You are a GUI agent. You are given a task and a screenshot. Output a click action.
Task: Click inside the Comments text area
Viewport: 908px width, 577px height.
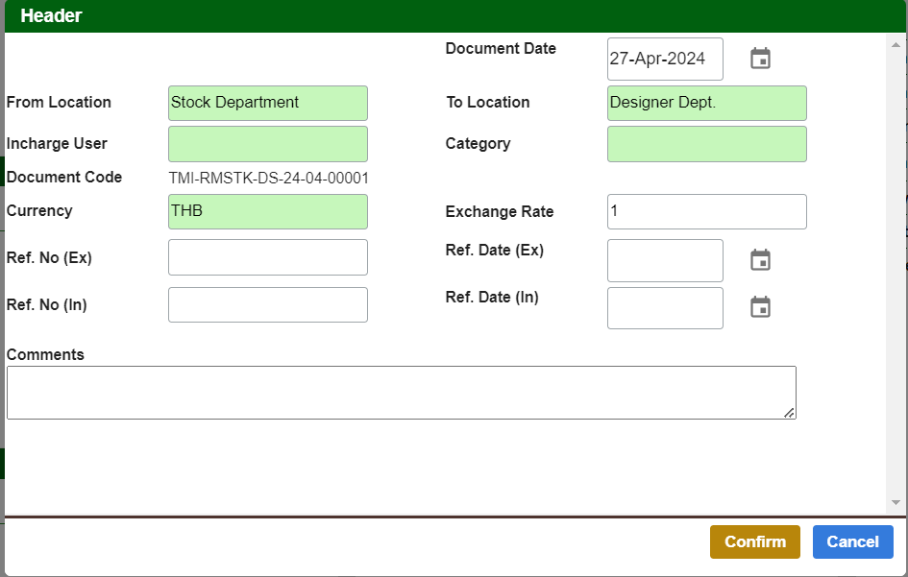tap(401, 393)
